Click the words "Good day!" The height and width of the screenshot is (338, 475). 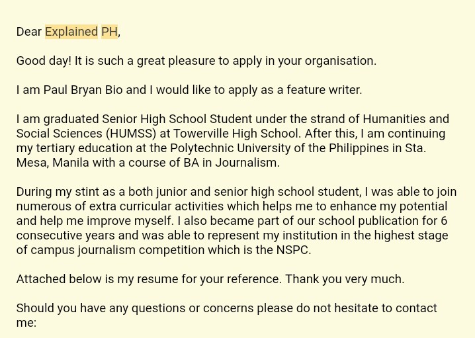point(44,61)
